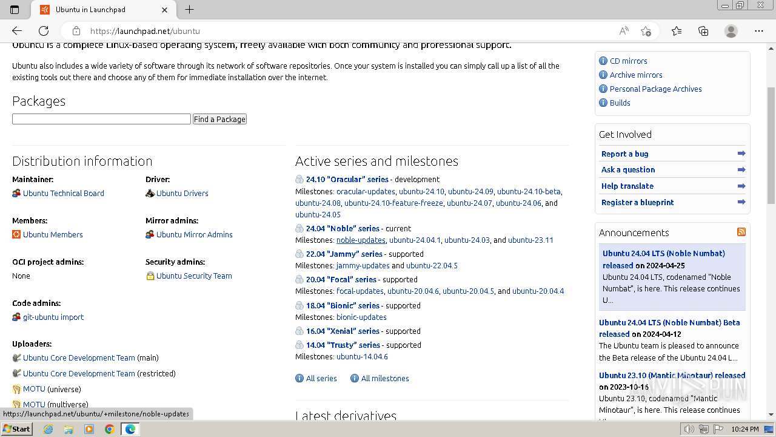The width and height of the screenshot is (776, 437).
Task: Open Ubuntu 24.04 LTS (Noble Numbat) released announcement
Action: (x=664, y=259)
